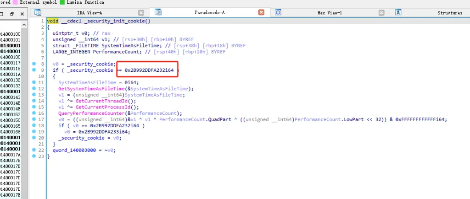Toggle breakpoint dot on line 12
The width and height of the screenshot is (470, 199).
pyautogui.click(x=34, y=88)
